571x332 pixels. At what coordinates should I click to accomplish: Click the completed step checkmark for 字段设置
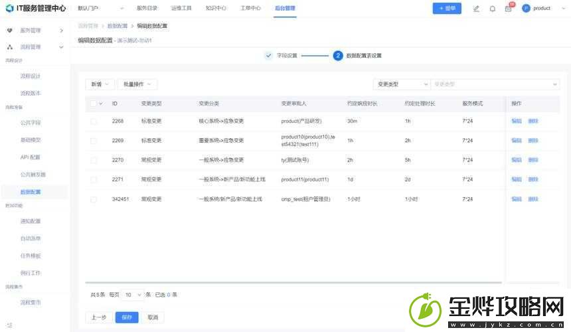point(268,55)
